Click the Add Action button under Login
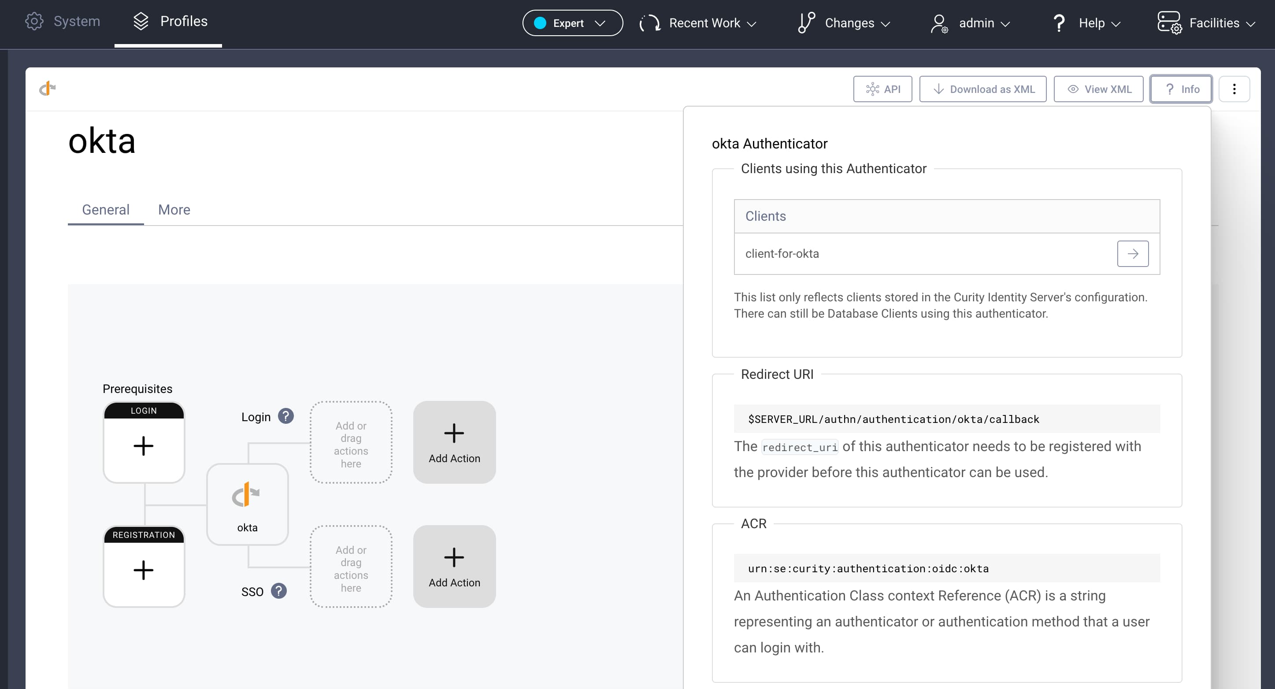The image size is (1275, 689). (454, 441)
